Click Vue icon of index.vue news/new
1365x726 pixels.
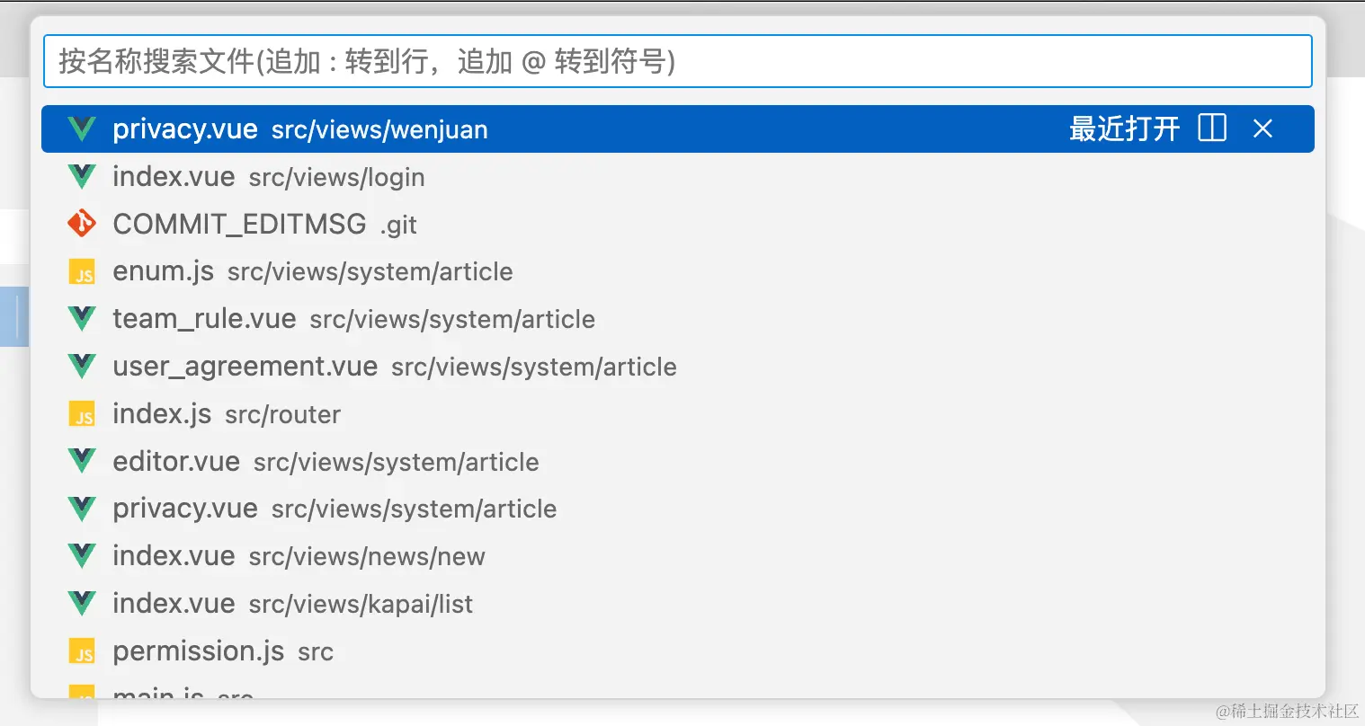click(x=82, y=556)
